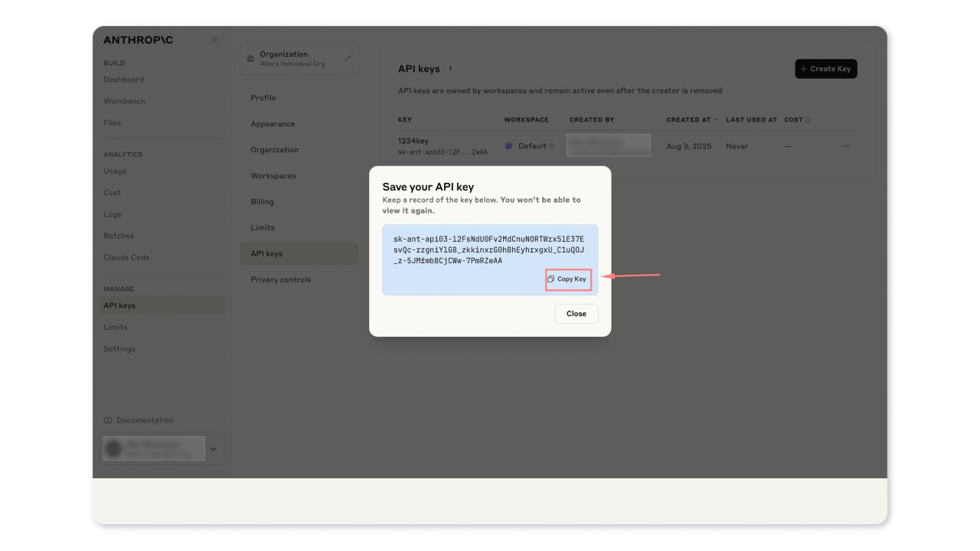Open the Organization settings tab

(x=275, y=150)
